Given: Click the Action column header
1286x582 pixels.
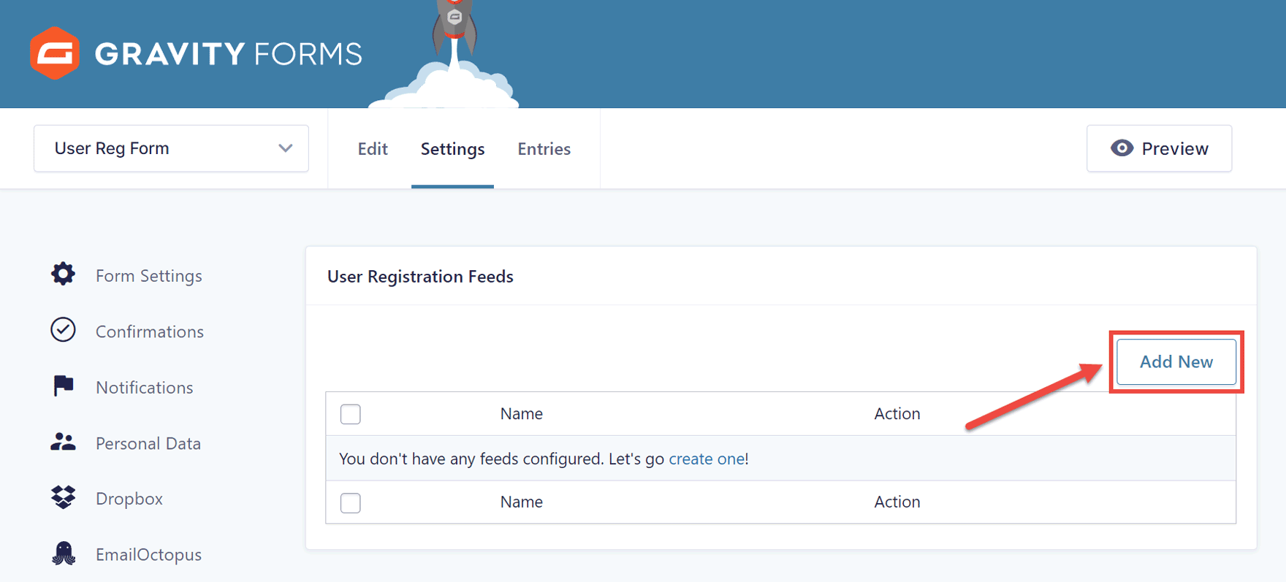Looking at the screenshot, I should pyautogui.click(x=897, y=413).
